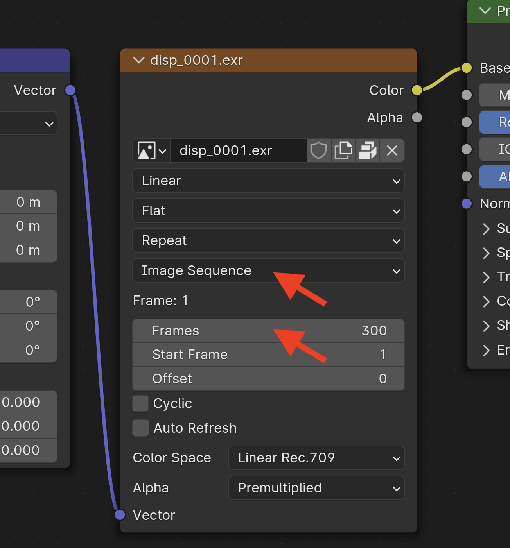
Task: Click the gray socket beside the IO field
Action: [467, 149]
